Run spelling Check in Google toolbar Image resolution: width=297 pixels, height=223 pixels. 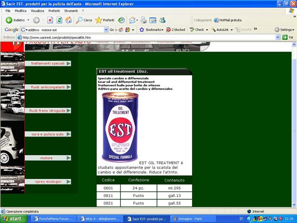(197, 30)
